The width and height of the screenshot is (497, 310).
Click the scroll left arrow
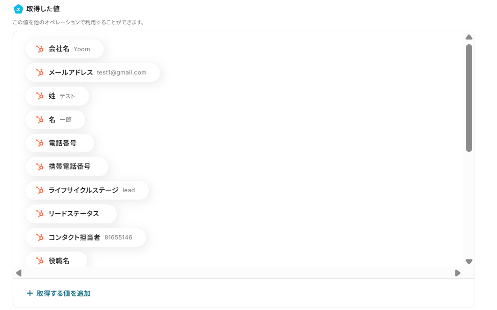pyautogui.click(x=19, y=273)
